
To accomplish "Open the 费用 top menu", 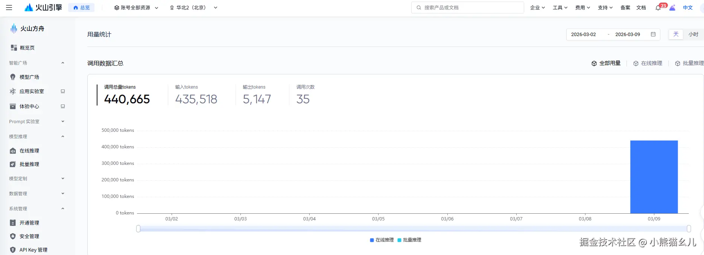I will [582, 8].
